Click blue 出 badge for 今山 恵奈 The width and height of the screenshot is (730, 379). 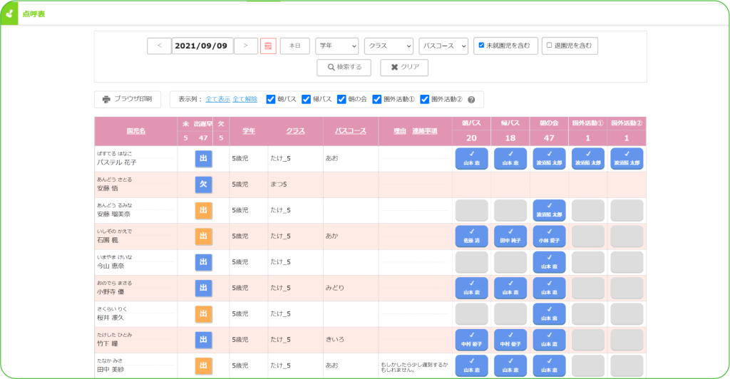pos(203,262)
